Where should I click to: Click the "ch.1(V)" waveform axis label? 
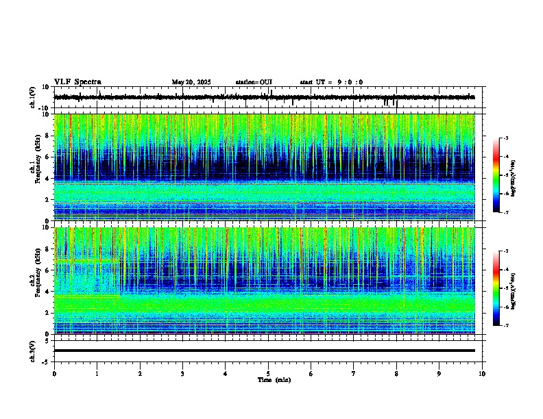(x=33, y=97)
